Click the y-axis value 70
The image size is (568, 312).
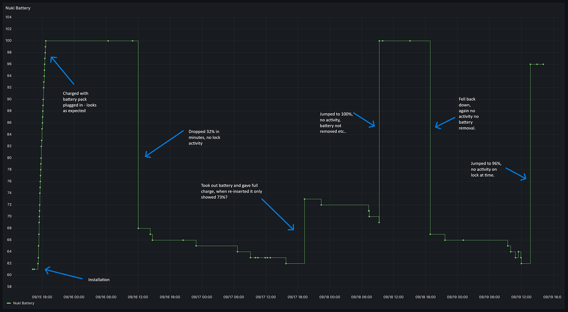click(x=9, y=217)
